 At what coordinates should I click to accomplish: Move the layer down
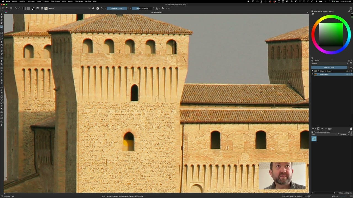[322, 128]
